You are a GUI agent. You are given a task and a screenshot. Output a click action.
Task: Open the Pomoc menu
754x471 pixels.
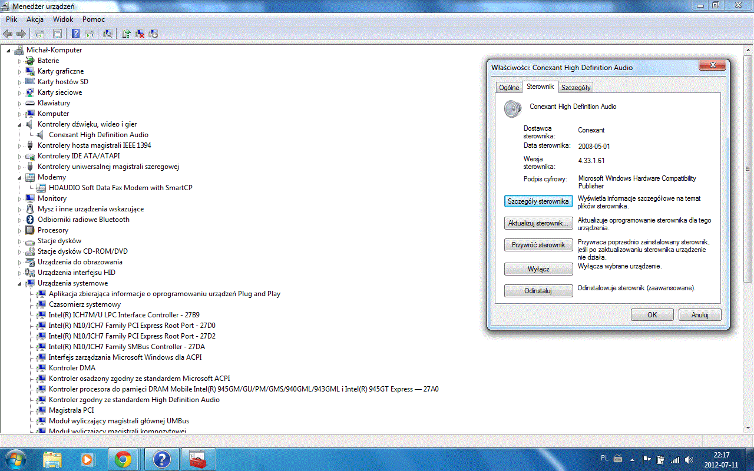pos(94,19)
